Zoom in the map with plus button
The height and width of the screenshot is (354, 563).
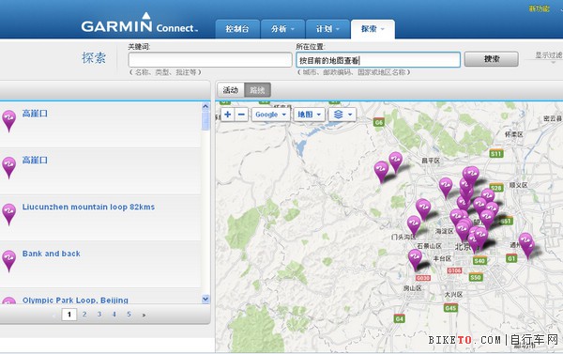click(x=227, y=115)
